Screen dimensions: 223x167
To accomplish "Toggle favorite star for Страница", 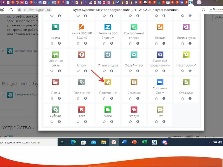I will tap(183, 98).
